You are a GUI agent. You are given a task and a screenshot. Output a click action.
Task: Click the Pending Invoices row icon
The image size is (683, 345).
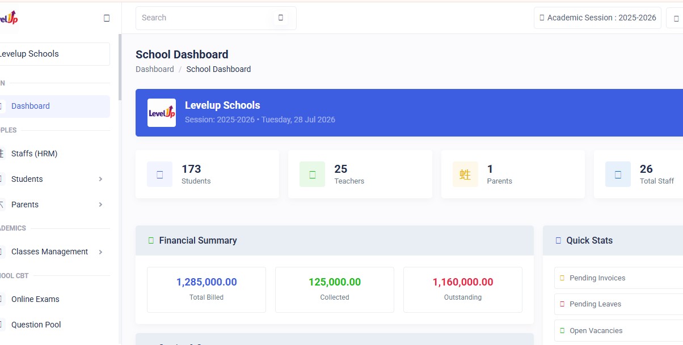(x=562, y=278)
